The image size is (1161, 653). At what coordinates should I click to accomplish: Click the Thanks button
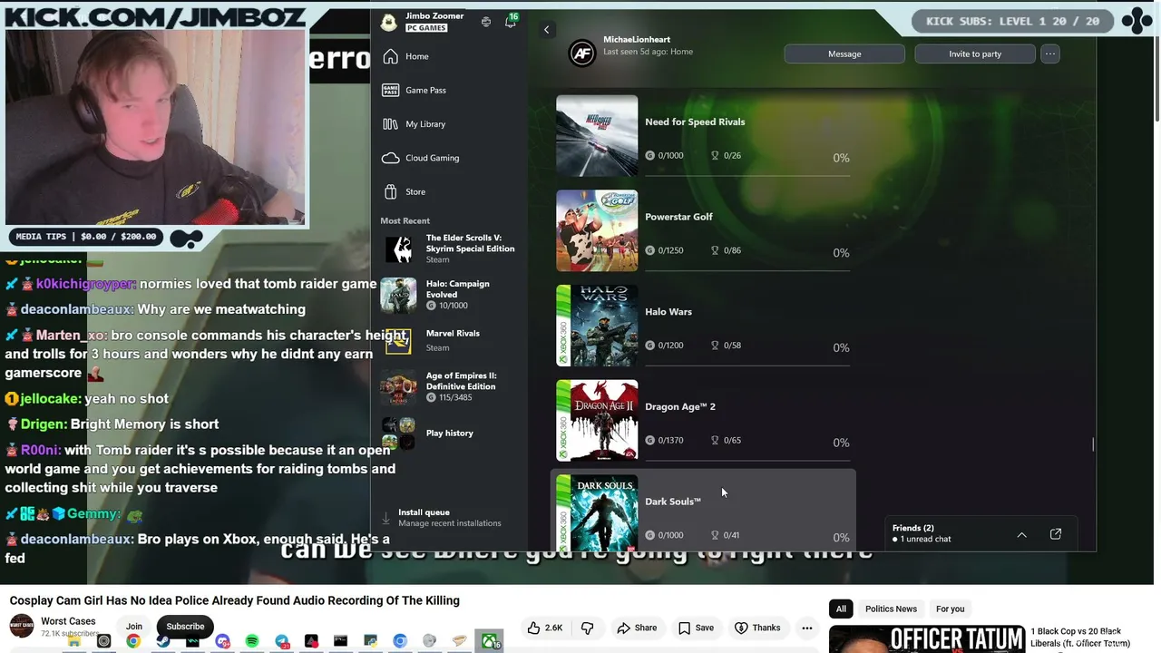tap(756, 628)
